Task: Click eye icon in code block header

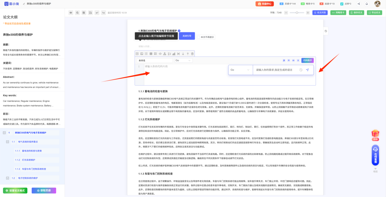Action: coord(293,61)
